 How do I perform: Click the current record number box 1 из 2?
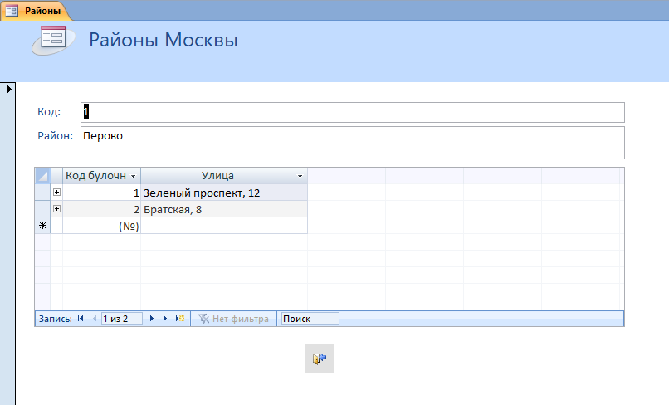(121, 319)
